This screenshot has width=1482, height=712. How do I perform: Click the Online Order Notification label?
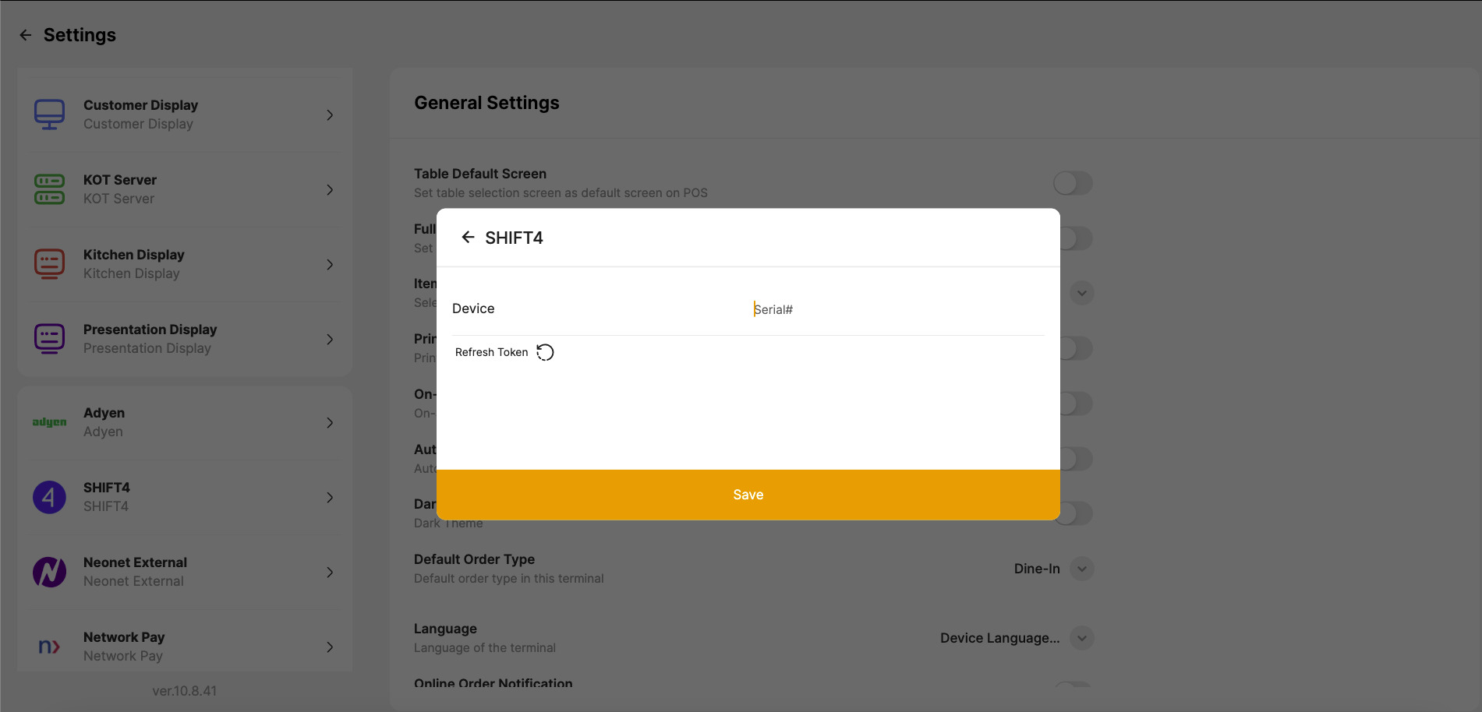pyautogui.click(x=493, y=683)
